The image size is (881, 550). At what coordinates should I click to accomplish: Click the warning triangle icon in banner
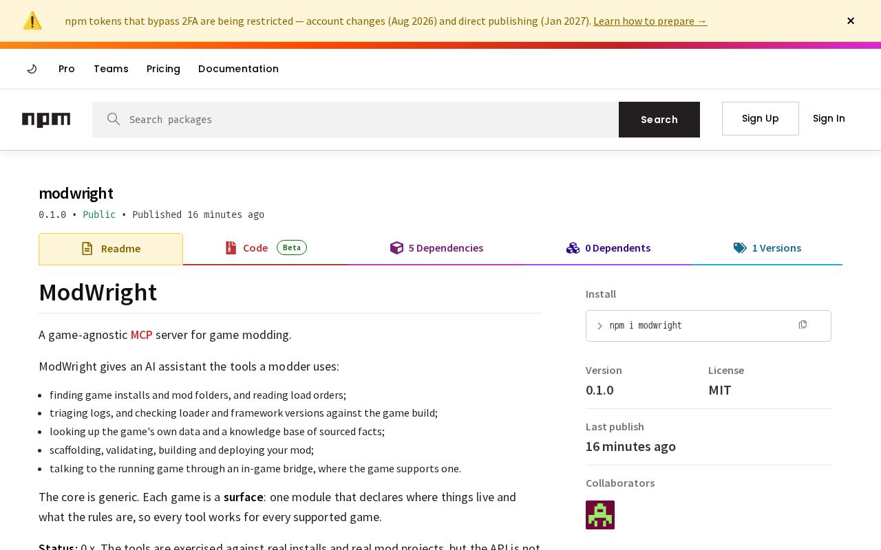tap(32, 21)
